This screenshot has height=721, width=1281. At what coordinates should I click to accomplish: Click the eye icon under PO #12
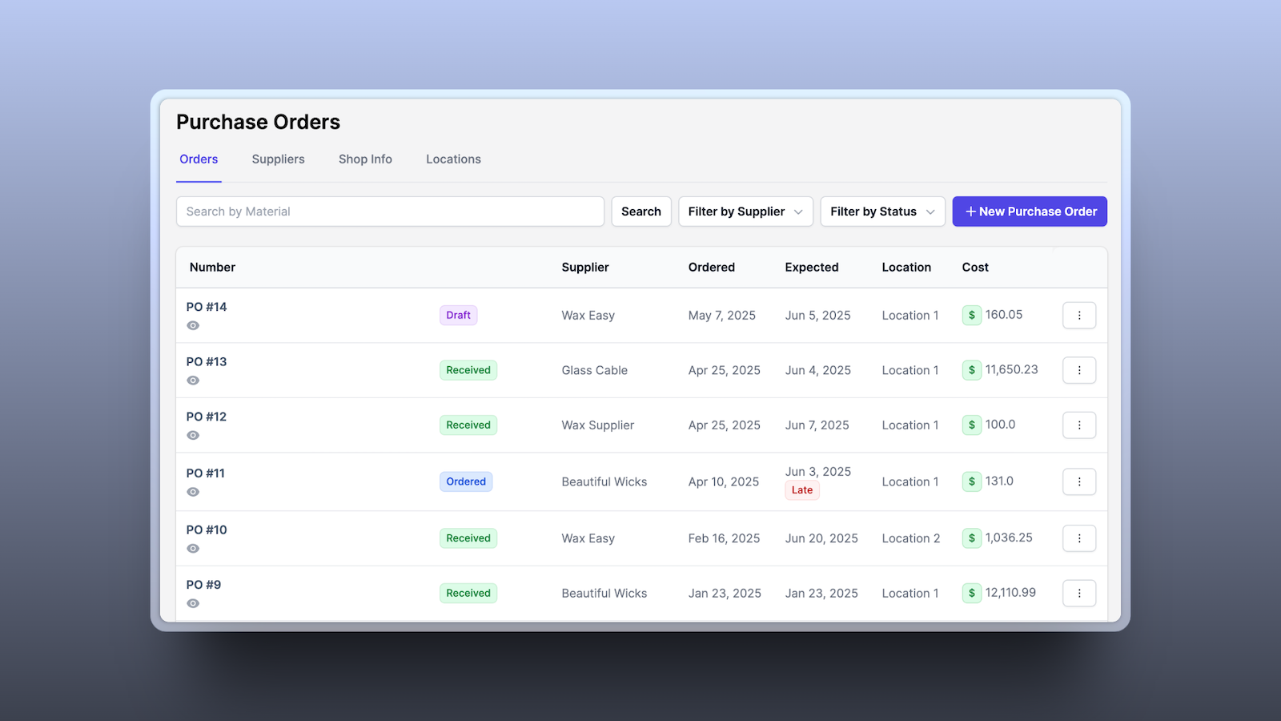click(x=193, y=436)
